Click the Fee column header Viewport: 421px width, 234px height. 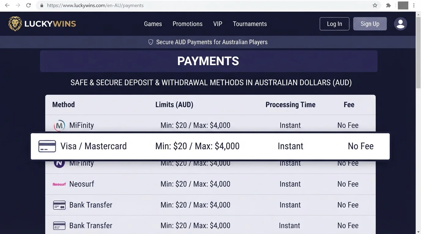[349, 105]
